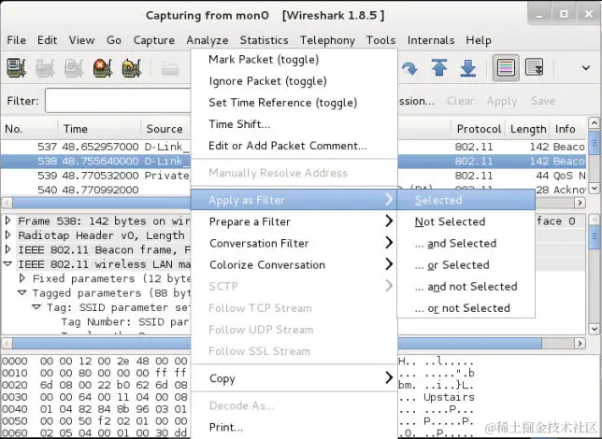Expand Colorize Conversation submenu

click(294, 264)
